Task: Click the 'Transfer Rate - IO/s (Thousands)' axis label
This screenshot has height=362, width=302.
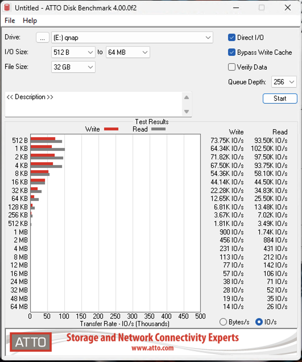Action: point(125,324)
